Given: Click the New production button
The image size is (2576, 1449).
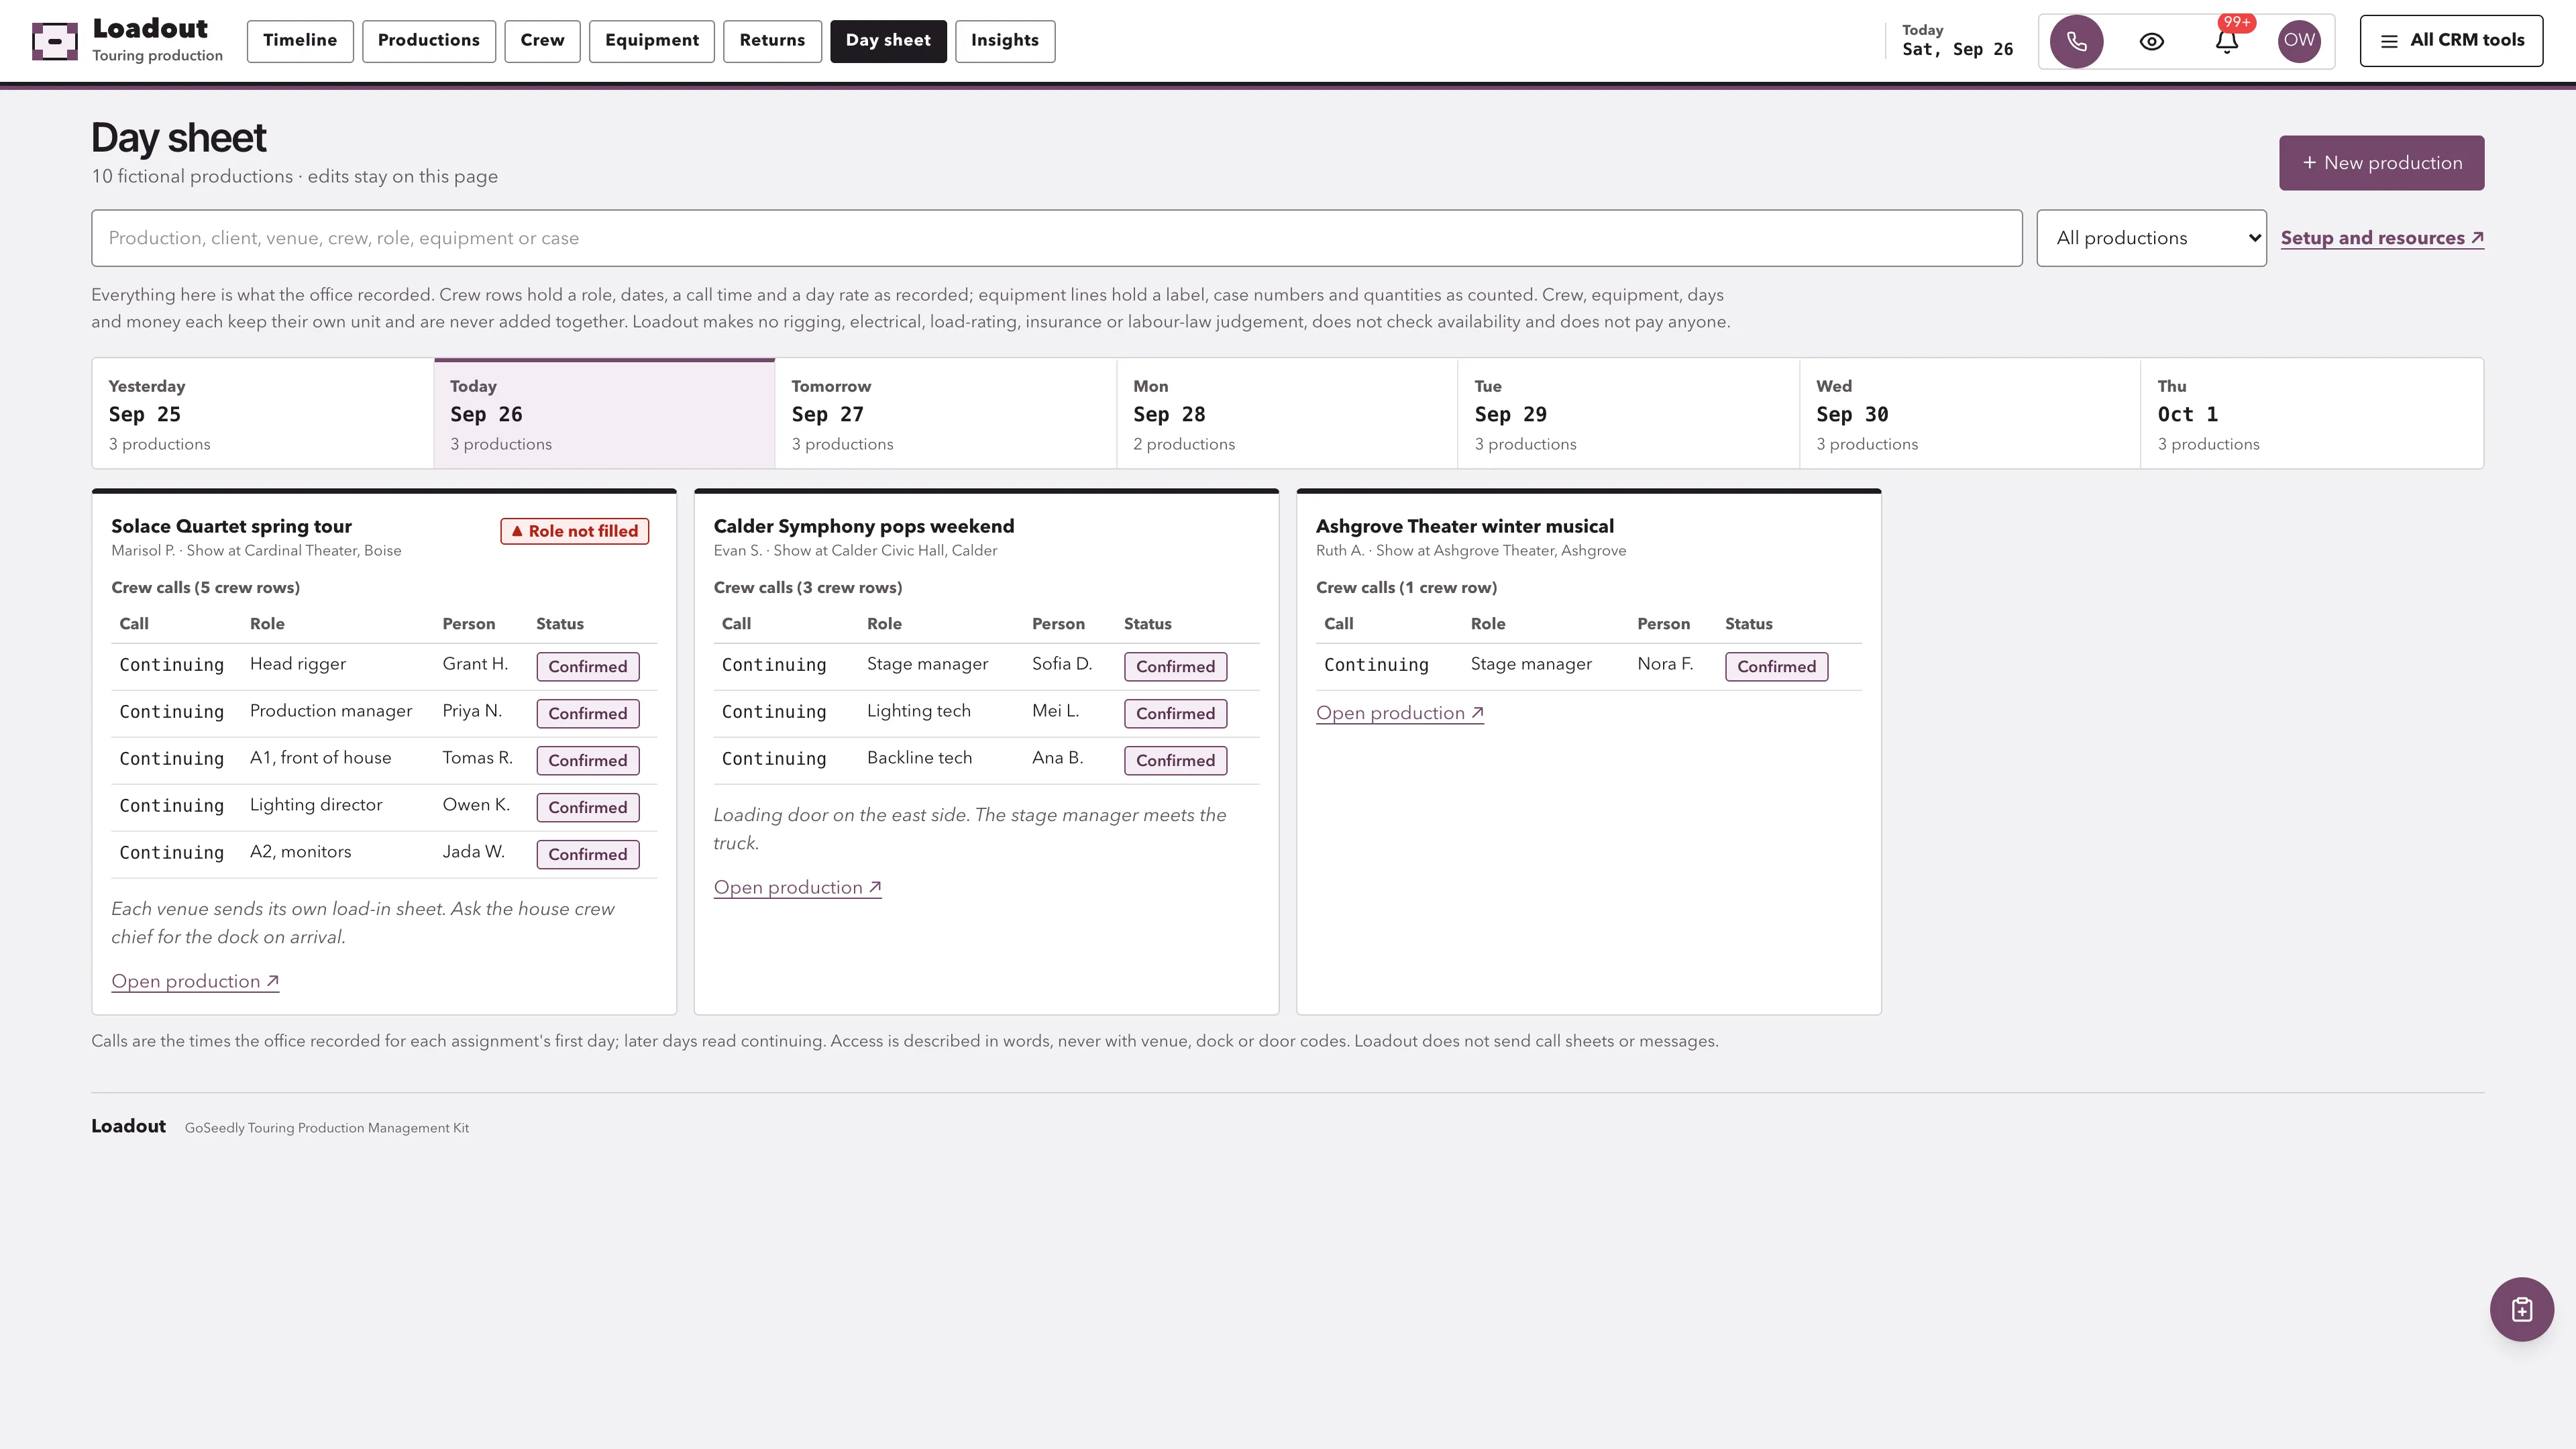Looking at the screenshot, I should (x=2381, y=163).
